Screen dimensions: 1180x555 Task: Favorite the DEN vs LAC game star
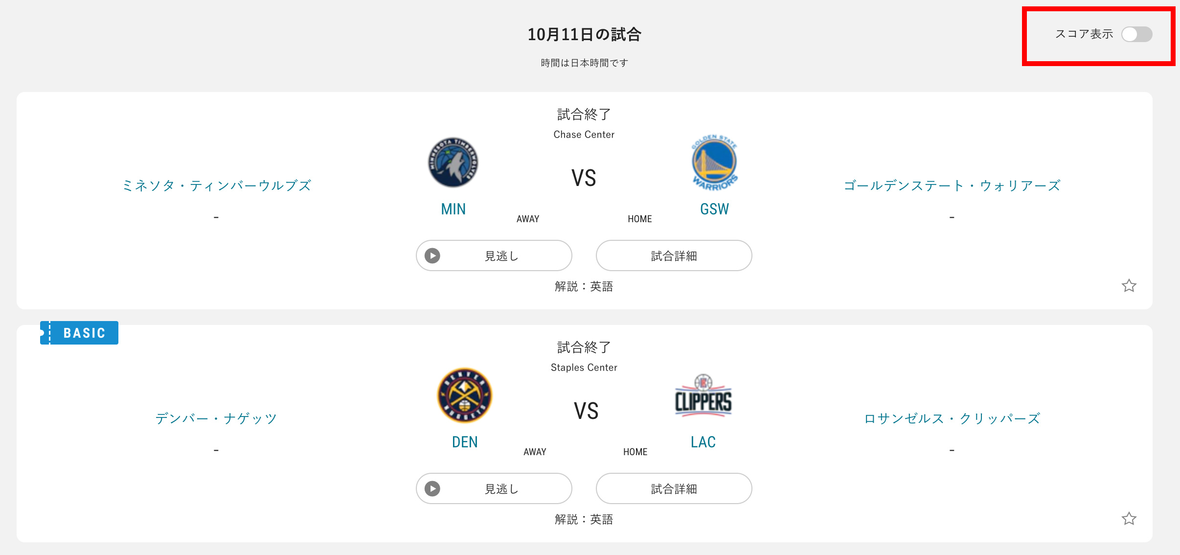point(1129,518)
